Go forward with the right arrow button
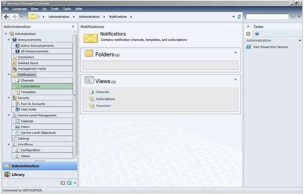This screenshot has height=194, width=304. pos(14,17)
